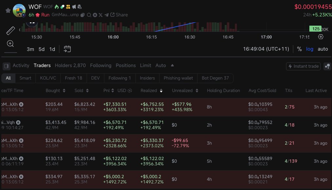Click the gray megaphone icon
This screenshot has width=332, height=190.
pyautogui.click(x=74, y=7)
